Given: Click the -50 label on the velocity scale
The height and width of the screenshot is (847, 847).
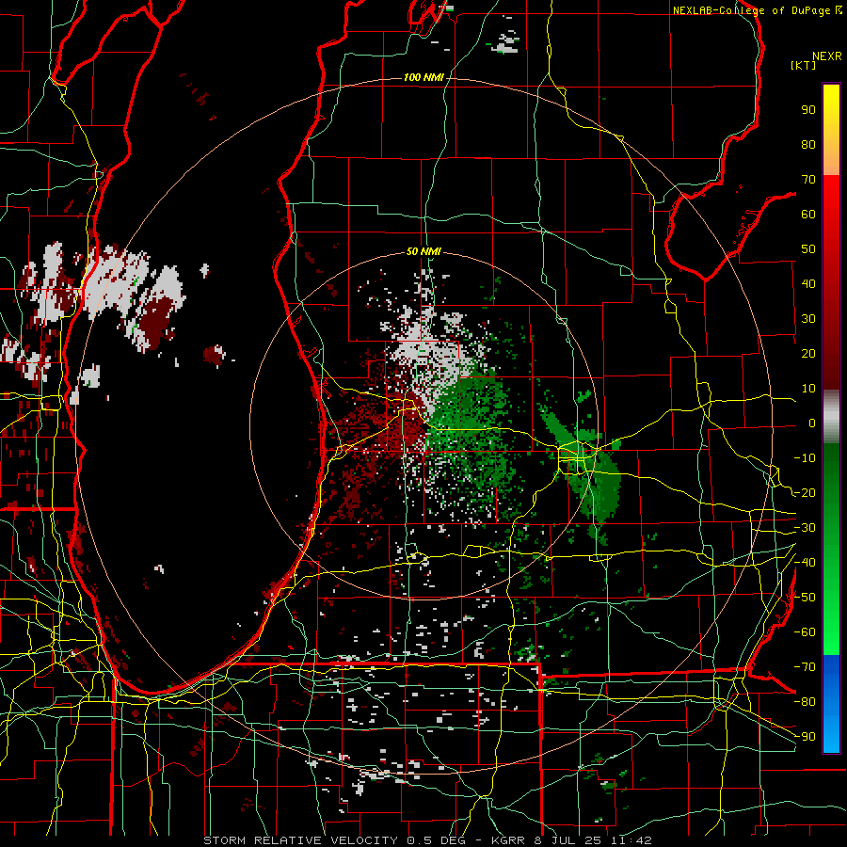Looking at the screenshot, I should [x=805, y=598].
